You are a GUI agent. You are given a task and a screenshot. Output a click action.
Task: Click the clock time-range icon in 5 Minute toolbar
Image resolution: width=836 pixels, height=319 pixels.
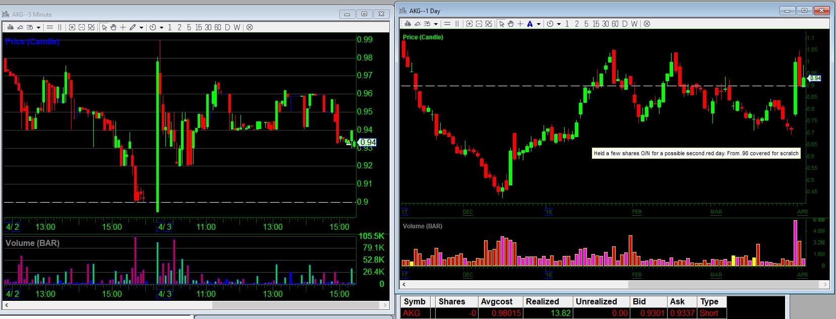(153, 27)
